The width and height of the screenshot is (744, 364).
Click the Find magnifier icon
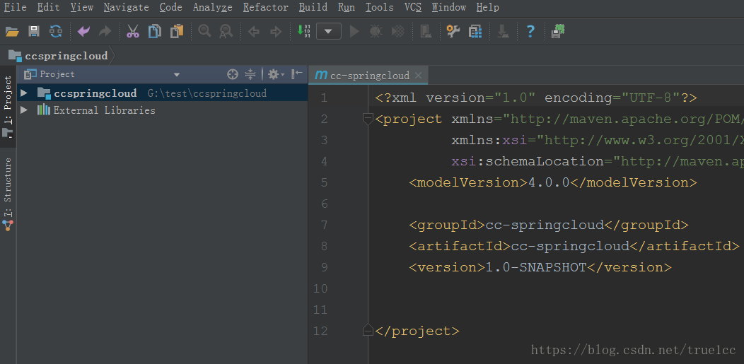(x=204, y=32)
